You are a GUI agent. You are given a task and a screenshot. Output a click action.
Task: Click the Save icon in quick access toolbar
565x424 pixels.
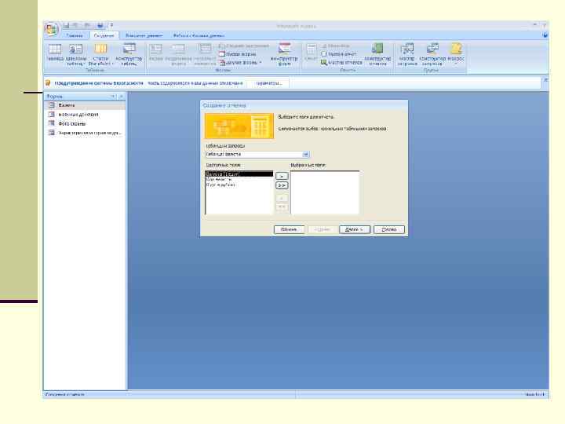pyautogui.click(x=66, y=25)
